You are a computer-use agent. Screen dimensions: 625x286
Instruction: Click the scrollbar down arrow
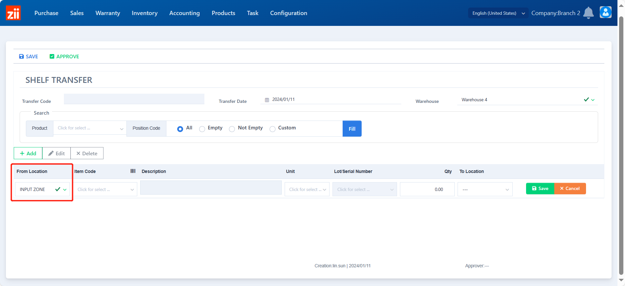click(x=621, y=280)
